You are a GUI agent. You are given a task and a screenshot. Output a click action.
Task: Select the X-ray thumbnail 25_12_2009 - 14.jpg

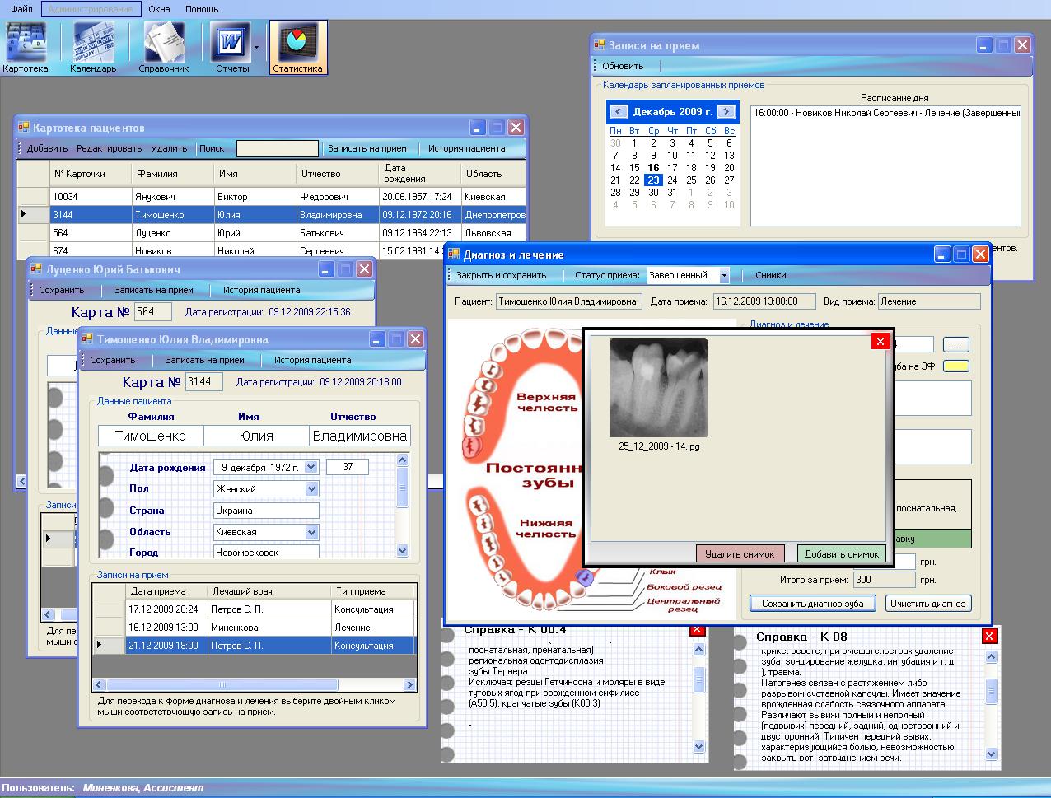pyautogui.click(x=658, y=388)
